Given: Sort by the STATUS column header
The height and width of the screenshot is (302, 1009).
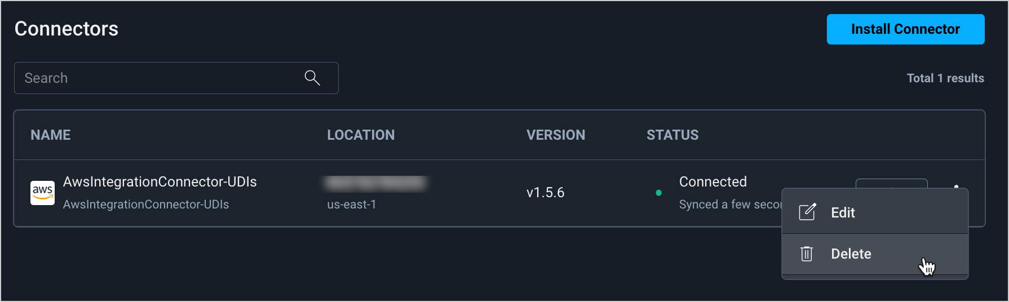Looking at the screenshot, I should click(x=672, y=135).
